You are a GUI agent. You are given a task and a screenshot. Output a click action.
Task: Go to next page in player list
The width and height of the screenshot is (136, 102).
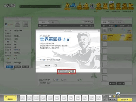click(121, 84)
